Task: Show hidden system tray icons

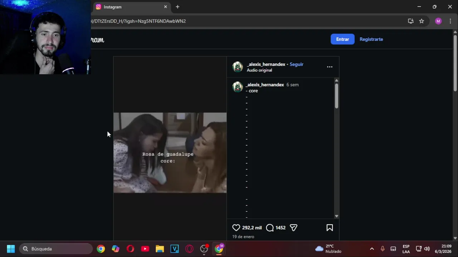Action: click(372, 249)
